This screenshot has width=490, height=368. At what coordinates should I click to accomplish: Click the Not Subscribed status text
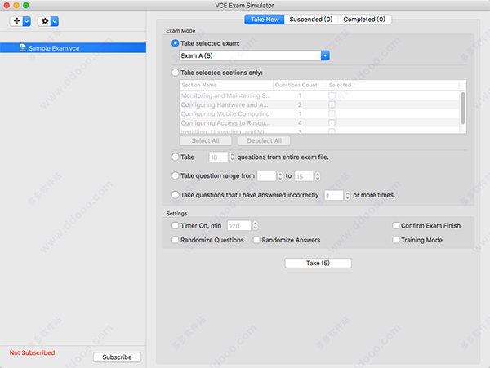pyautogui.click(x=32, y=352)
